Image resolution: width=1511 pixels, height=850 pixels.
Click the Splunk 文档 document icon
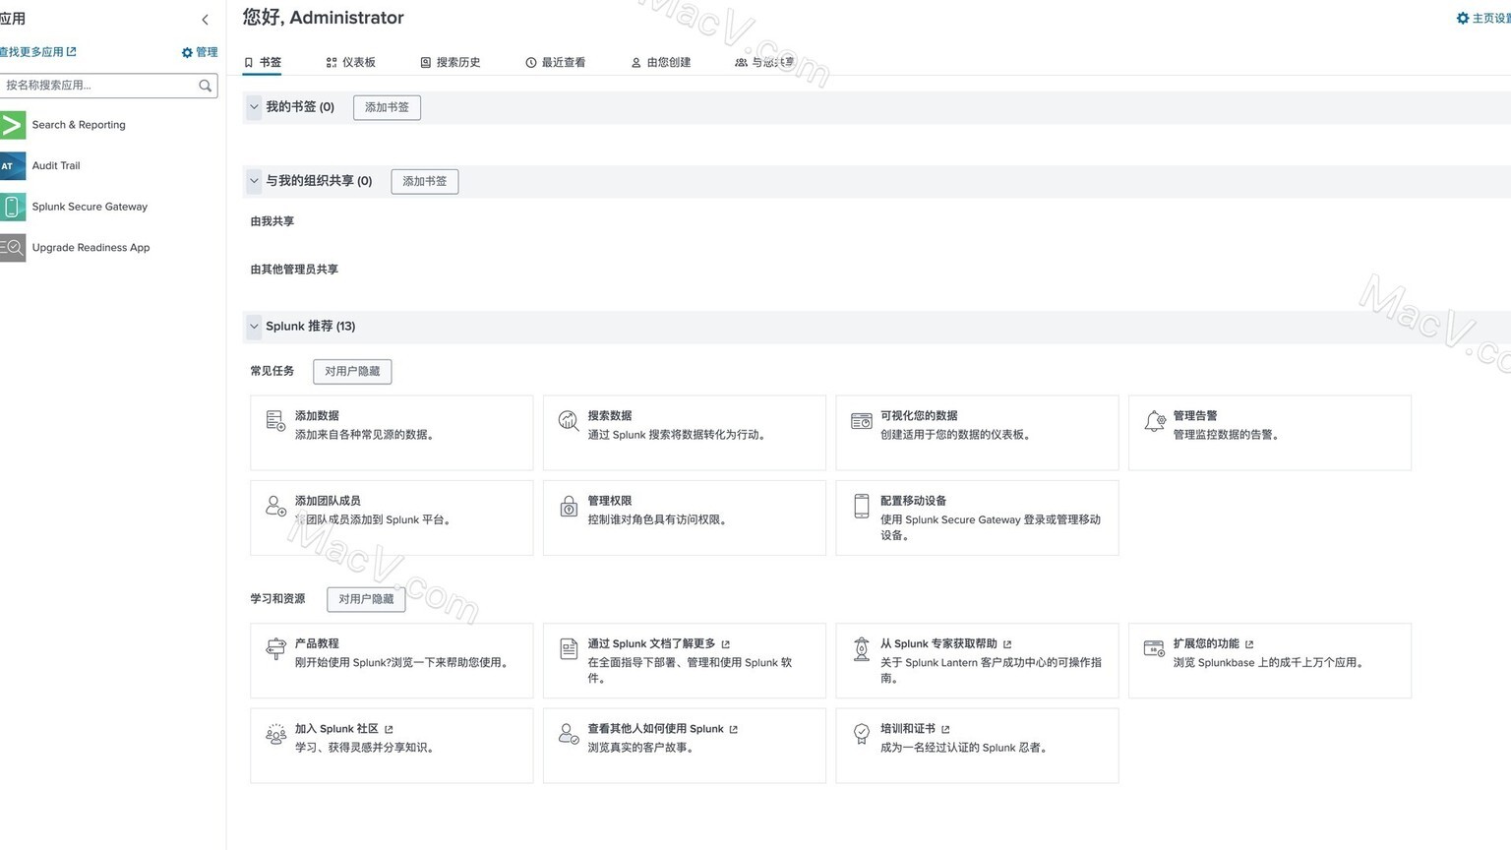tap(569, 648)
